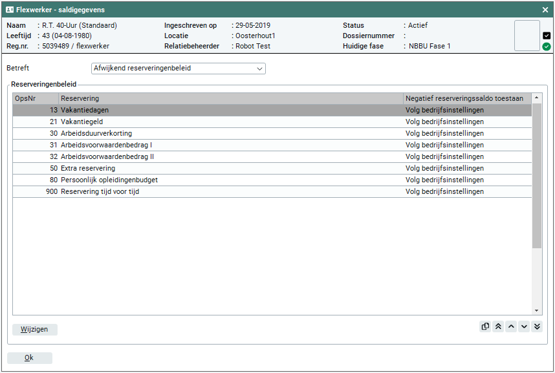This screenshot has height=373, width=555.
Task: Close the saldigegevens window
Action: click(x=545, y=10)
